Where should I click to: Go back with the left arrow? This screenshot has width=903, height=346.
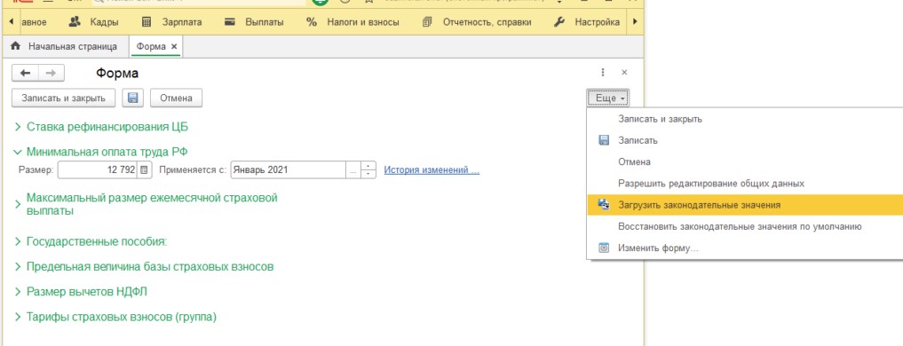[25, 73]
